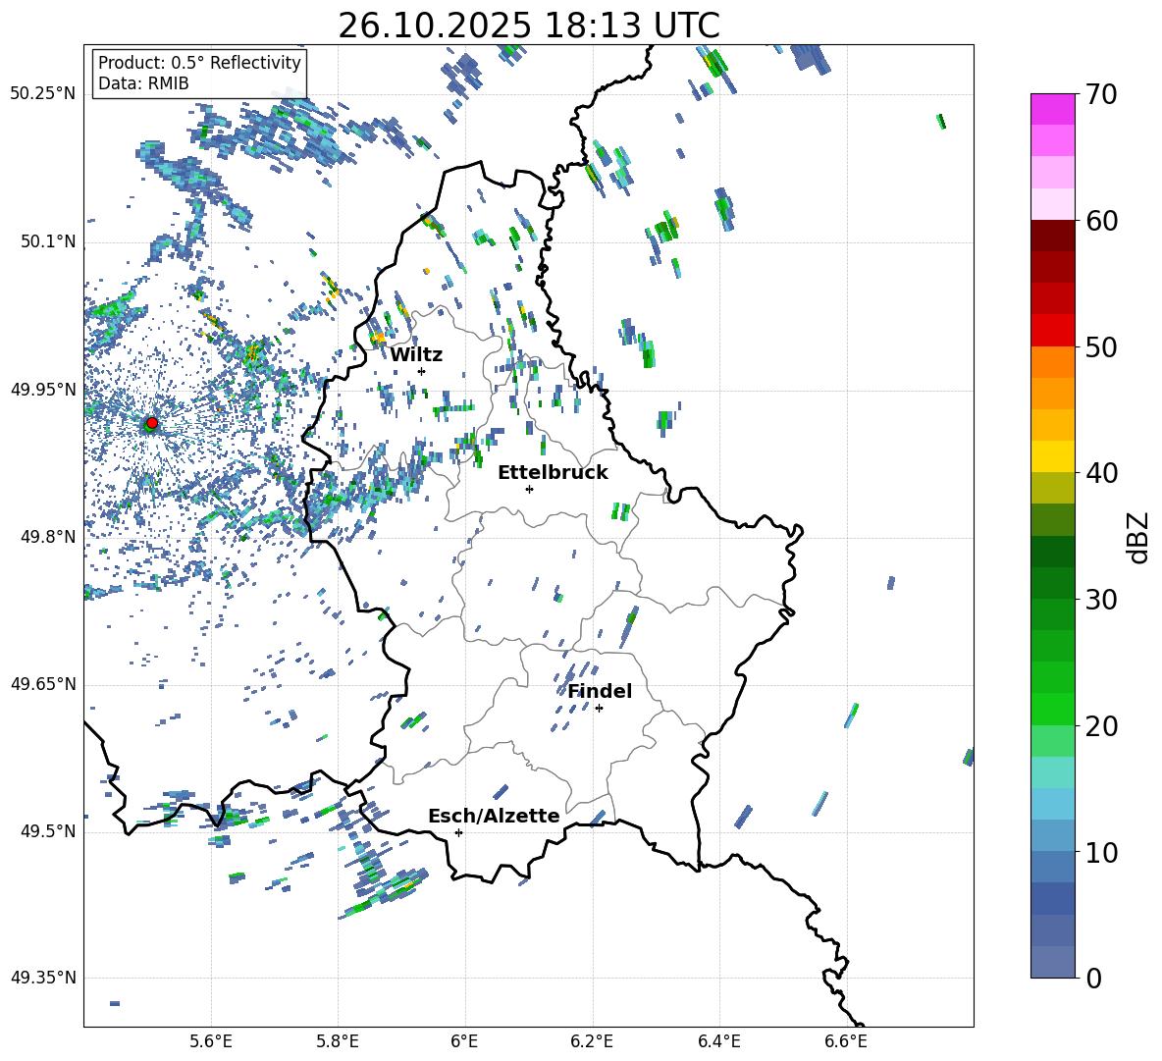Image resolution: width=1162 pixels, height=1061 pixels.
Task: Click the Product: 0.5° Reflectivity text
Action: pyautogui.click(x=199, y=63)
